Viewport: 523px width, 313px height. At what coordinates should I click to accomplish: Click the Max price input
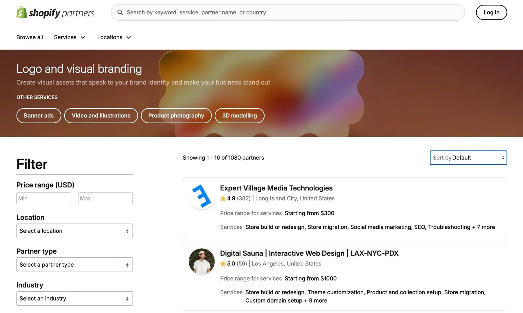click(x=105, y=199)
